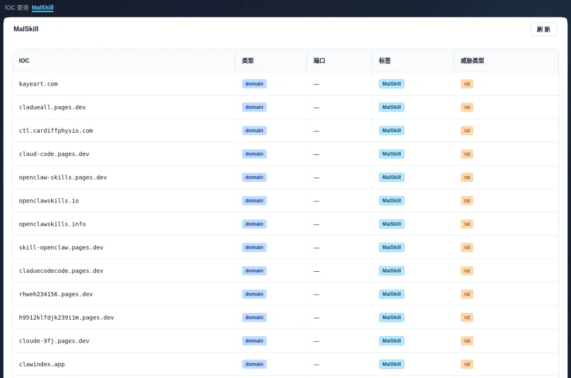This screenshot has width=571, height=378.
Task: Click the domain badge for openclawskills.info
Action: tap(254, 224)
